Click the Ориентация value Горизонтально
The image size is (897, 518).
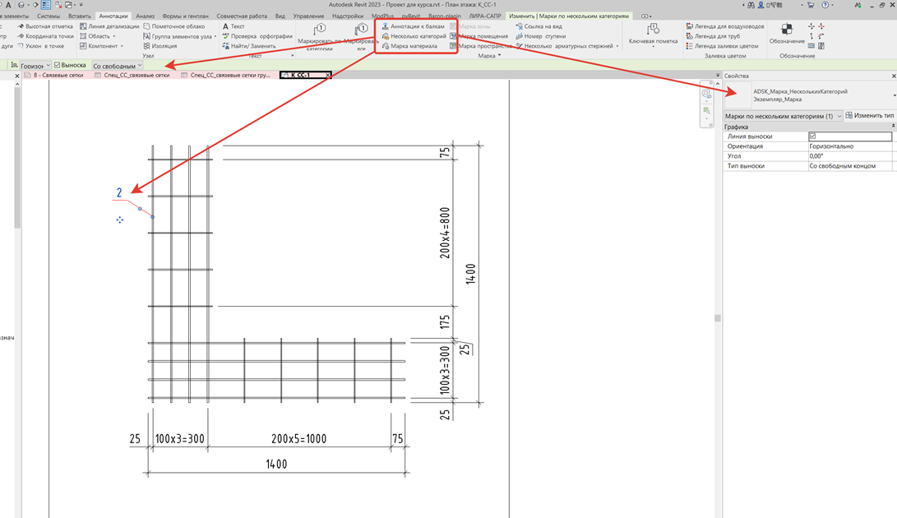coord(852,146)
